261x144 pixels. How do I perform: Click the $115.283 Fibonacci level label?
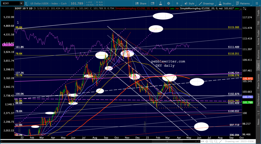coord(234,27)
